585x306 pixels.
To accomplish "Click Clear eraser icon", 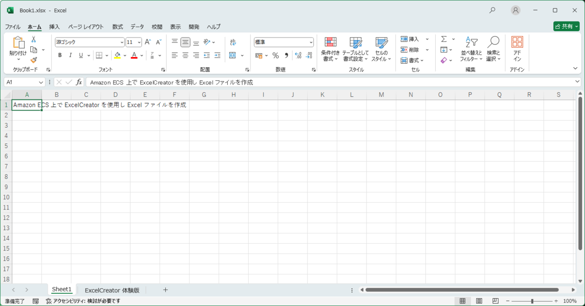I will (444, 60).
